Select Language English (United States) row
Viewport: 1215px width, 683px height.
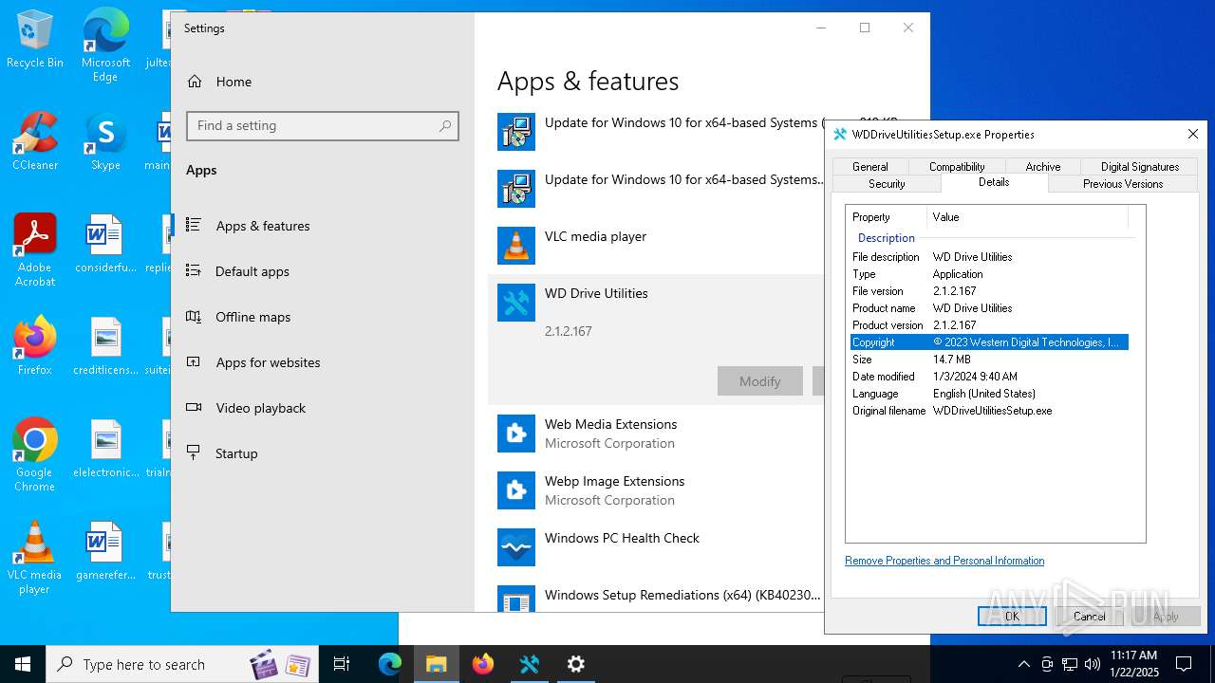pos(989,394)
